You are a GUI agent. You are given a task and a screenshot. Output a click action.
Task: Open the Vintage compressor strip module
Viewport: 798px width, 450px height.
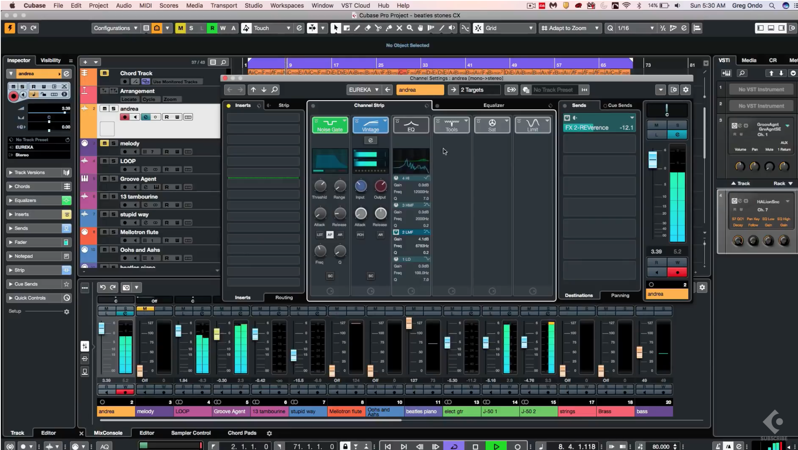(x=371, y=125)
